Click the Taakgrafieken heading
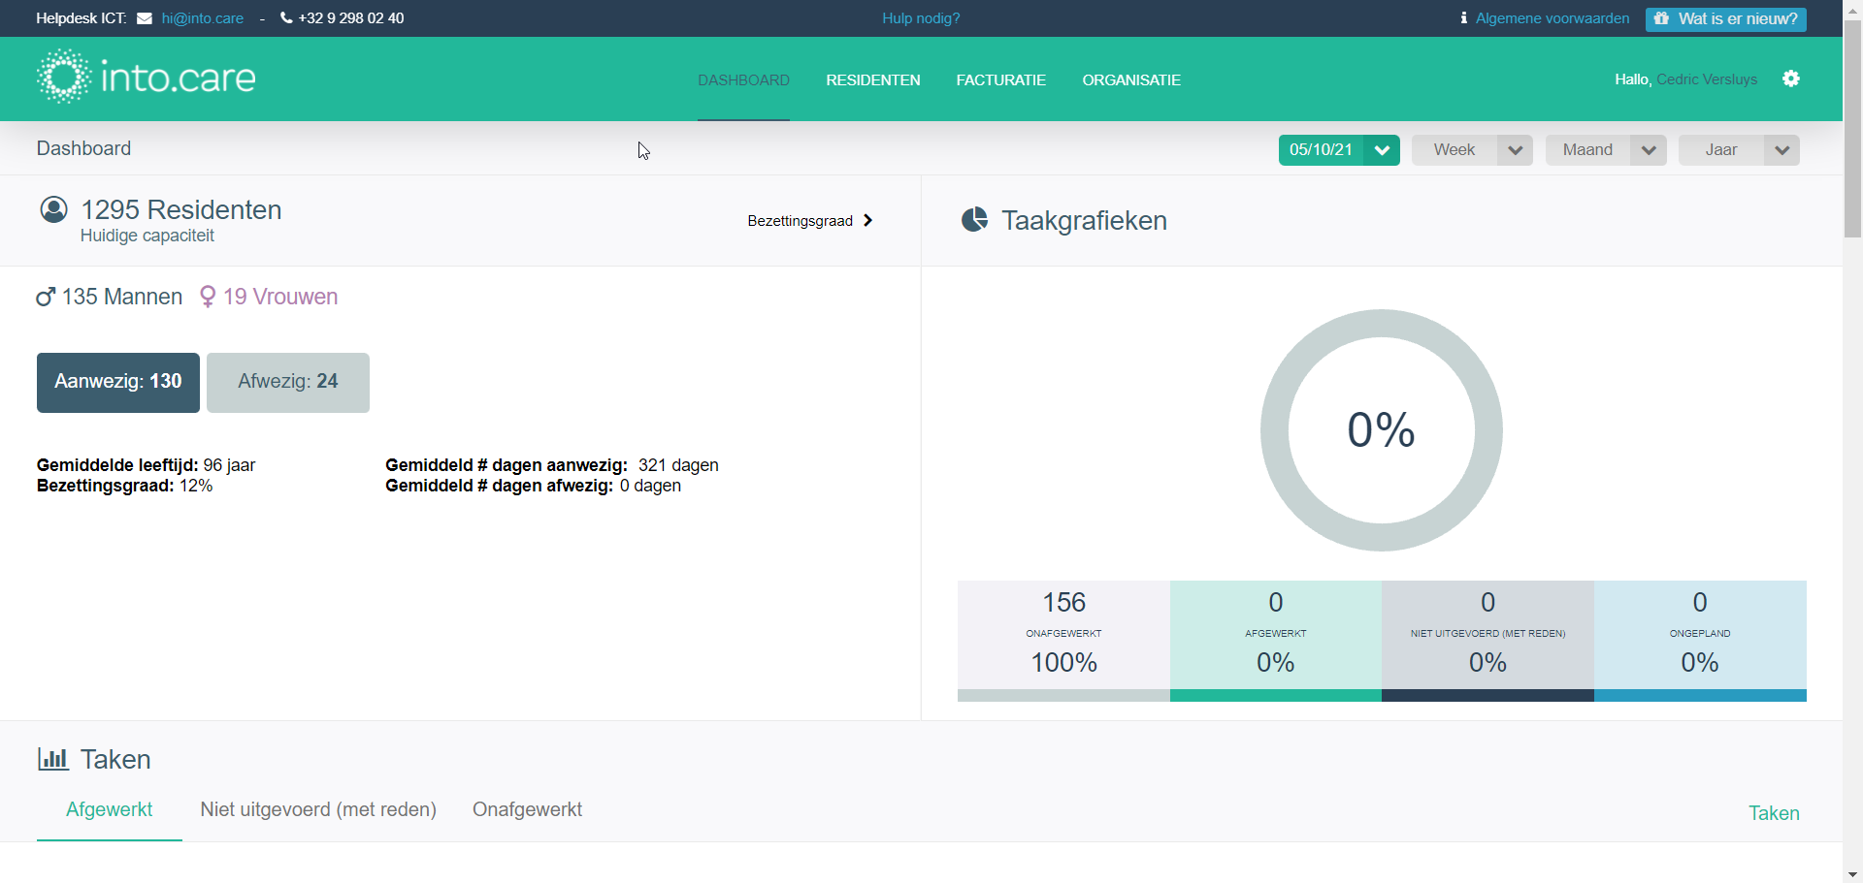The width and height of the screenshot is (1863, 883). pos(1084,221)
